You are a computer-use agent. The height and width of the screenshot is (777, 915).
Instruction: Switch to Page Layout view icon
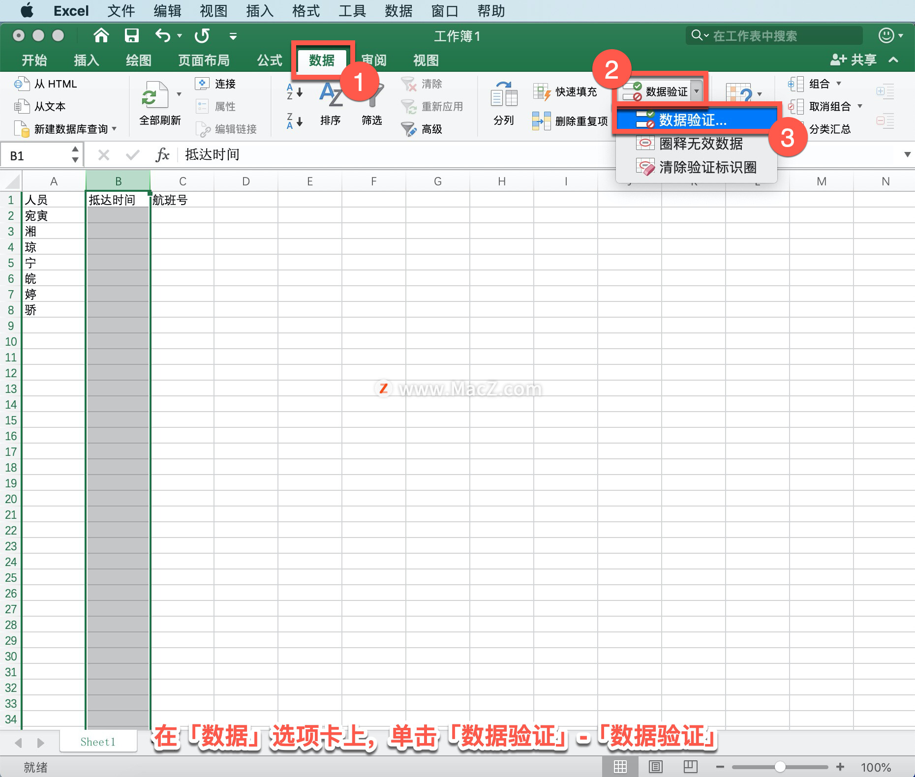pos(655,767)
